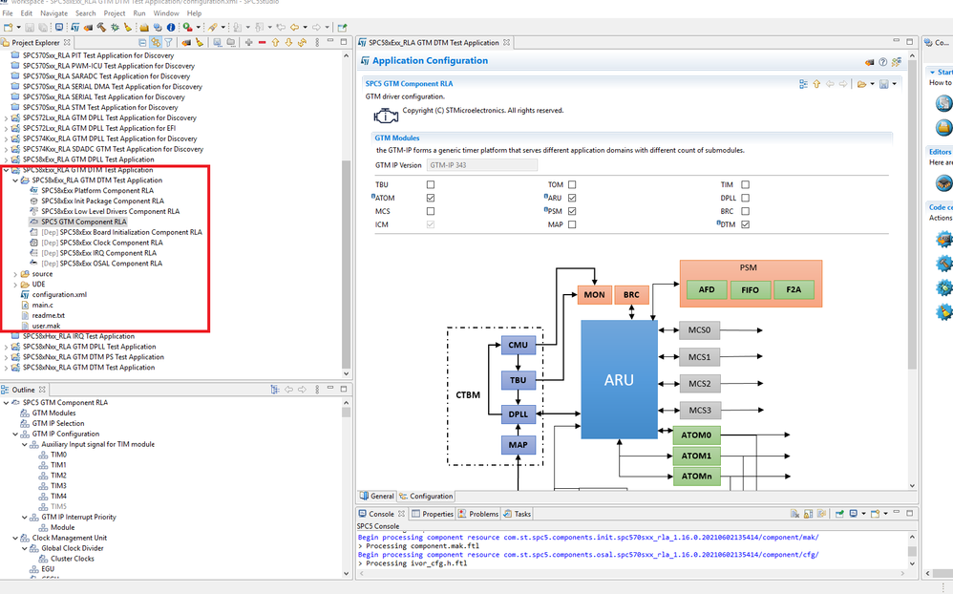Screen dimensions: 953x594
Task: Select readme.txt in Project Explorer
Action: (x=48, y=315)
